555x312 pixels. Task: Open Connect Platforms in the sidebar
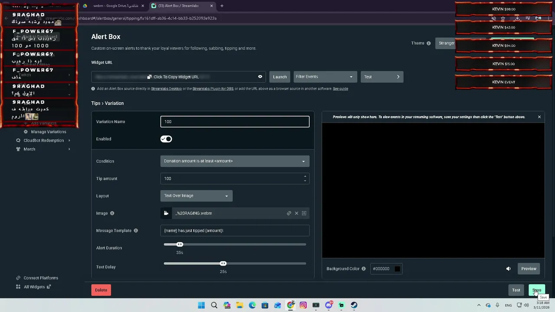tap(41, 278)
